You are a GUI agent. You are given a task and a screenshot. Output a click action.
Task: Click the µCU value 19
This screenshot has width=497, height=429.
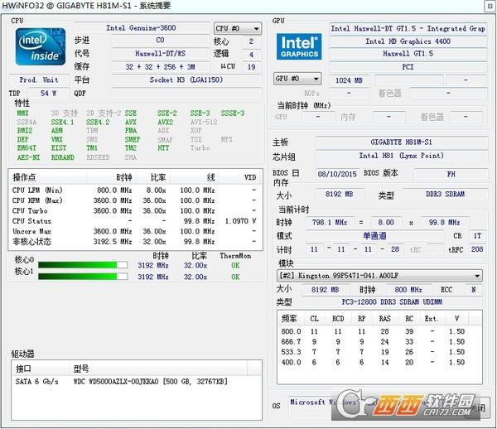[252, 67]
